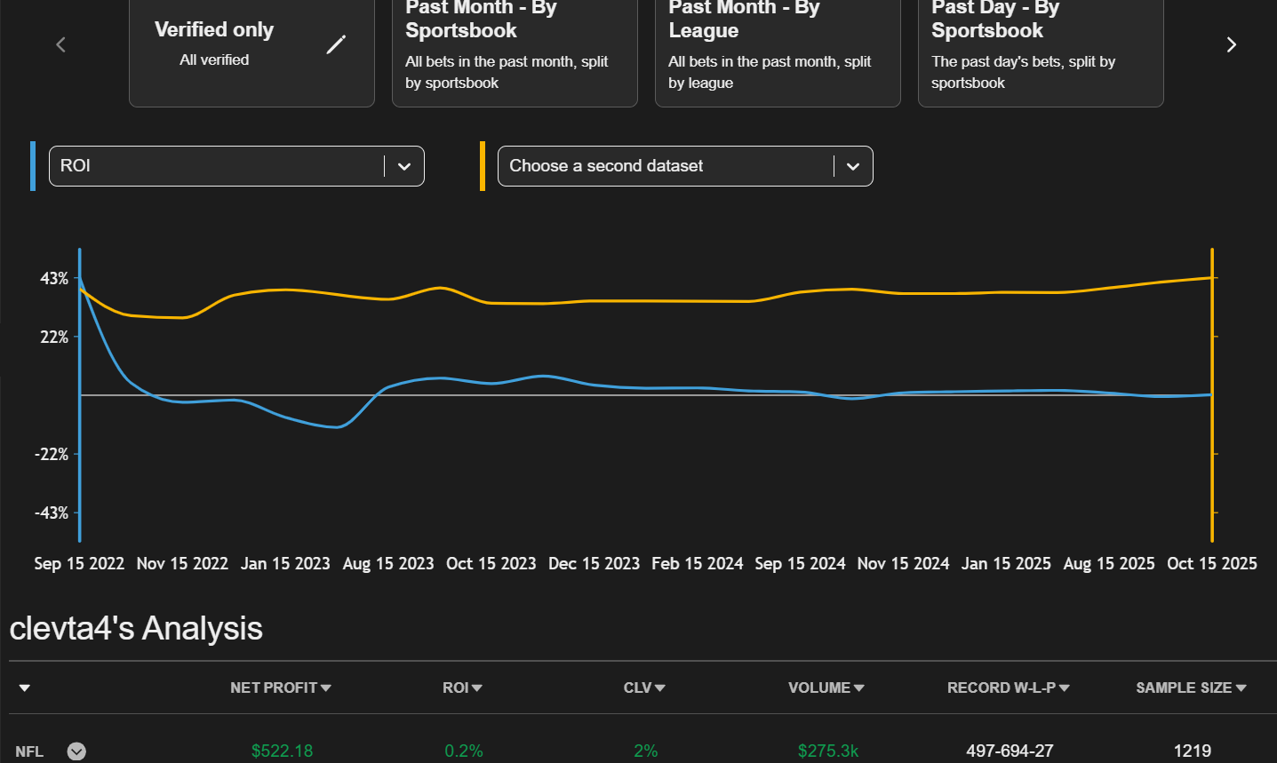Click the sort arrow beside Net Profit
Image resolution: width=1277 pixels, height=763 pixels.
[x=326, y=688]
